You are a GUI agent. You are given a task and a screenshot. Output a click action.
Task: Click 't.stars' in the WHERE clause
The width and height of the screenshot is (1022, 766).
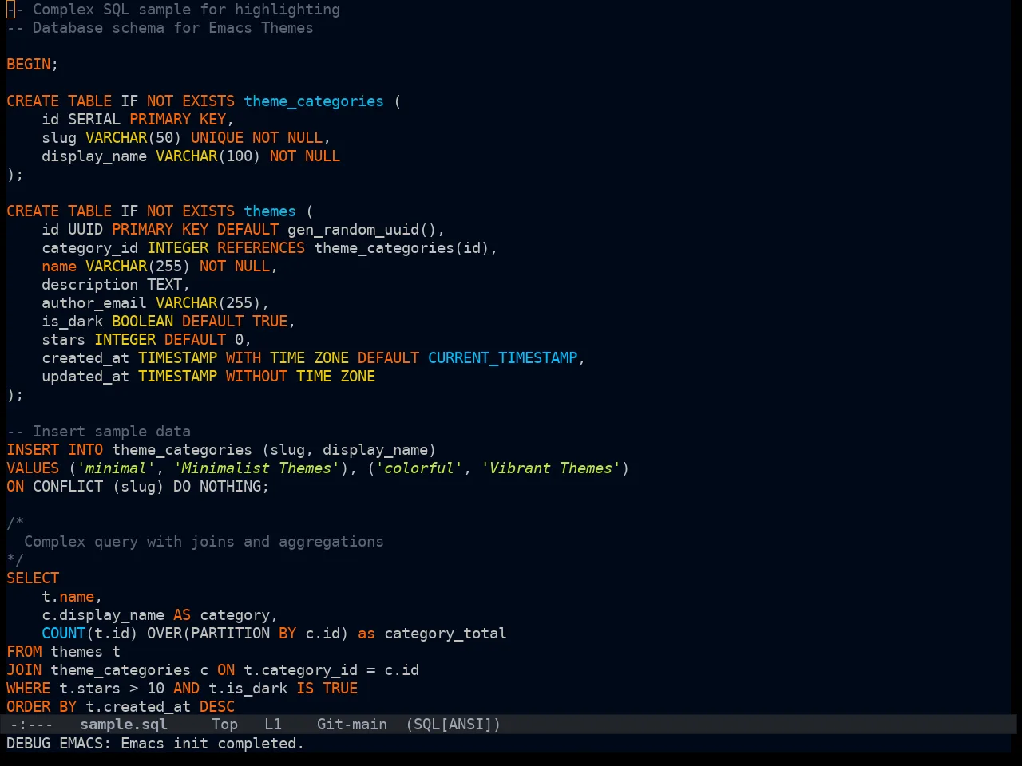(x=89, y=689)
